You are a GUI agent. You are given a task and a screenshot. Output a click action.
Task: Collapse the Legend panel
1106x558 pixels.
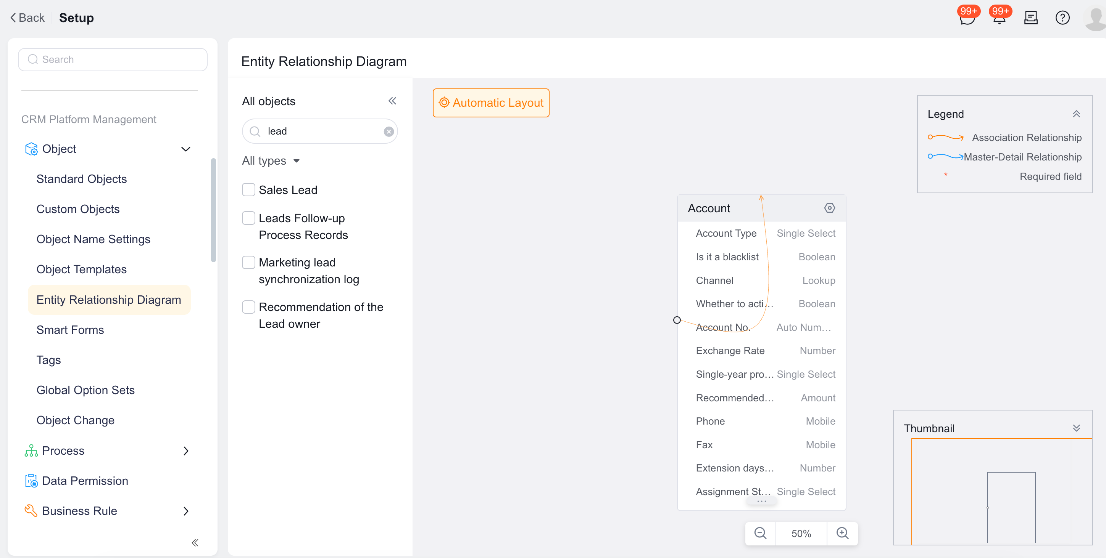(1076, 114)
